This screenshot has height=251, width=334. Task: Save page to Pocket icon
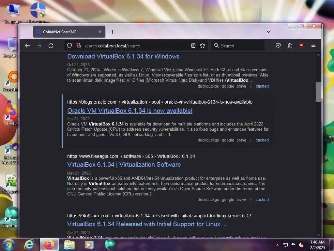click(278, 45)
